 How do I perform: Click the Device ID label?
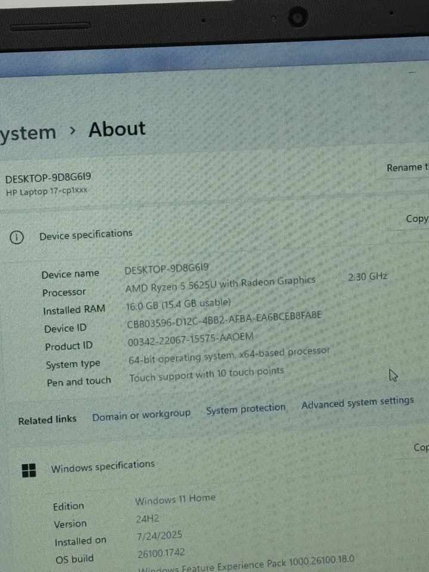pyautogui.click(x=66, y=328)
